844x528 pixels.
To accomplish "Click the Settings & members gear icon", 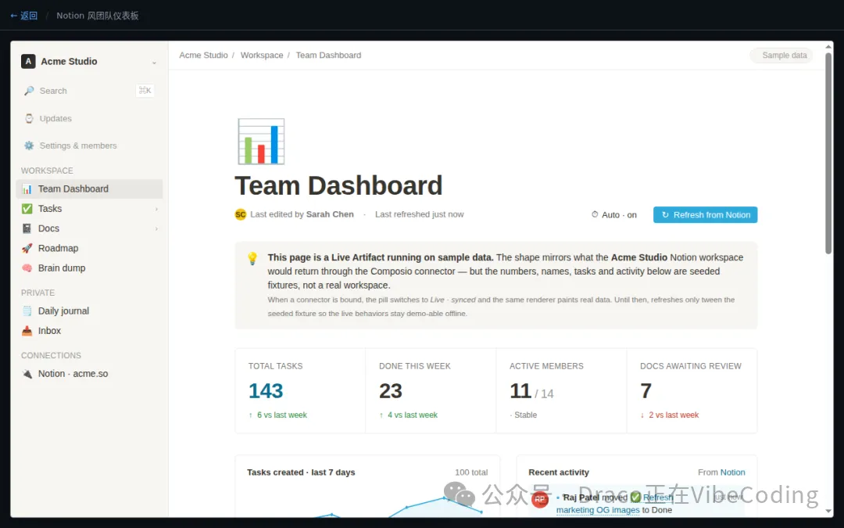I will click(29, 145).
